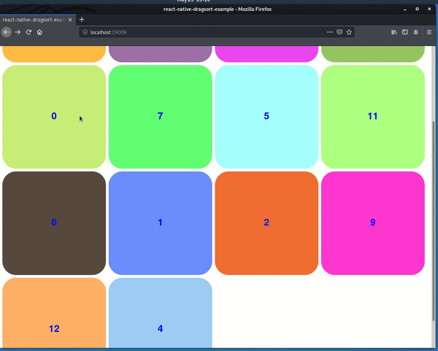Click the magenta tile labeled 9
The image size is (438, 351).
point(373,223)
